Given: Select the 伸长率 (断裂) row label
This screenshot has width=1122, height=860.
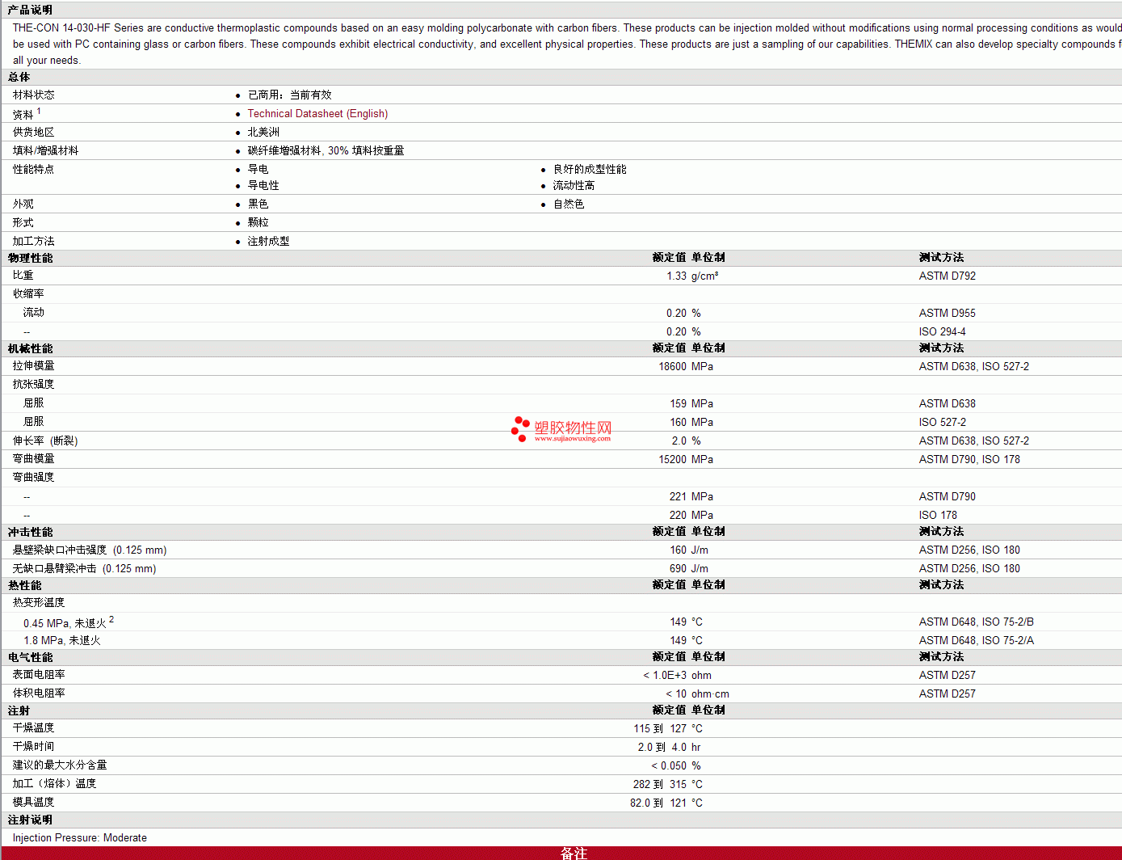Looking at the screenshot, I should [x=45, y=441].
